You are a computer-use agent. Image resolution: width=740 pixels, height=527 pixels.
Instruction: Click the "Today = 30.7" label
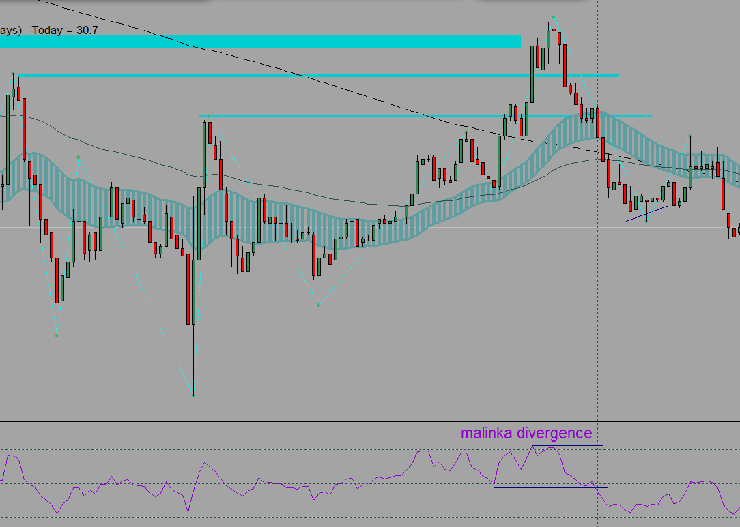click(x=65, y=30)
